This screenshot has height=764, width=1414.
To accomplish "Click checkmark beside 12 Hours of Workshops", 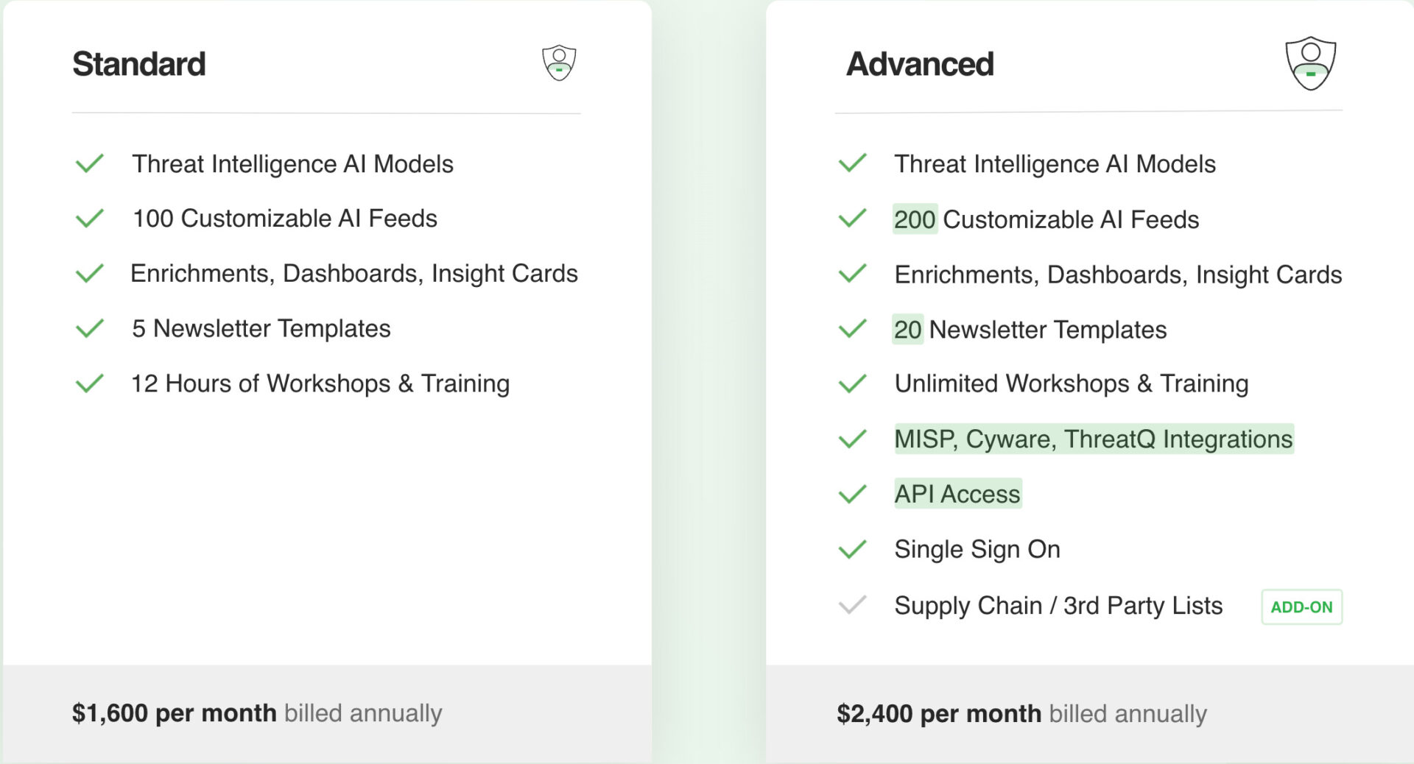I will [90, 383].
